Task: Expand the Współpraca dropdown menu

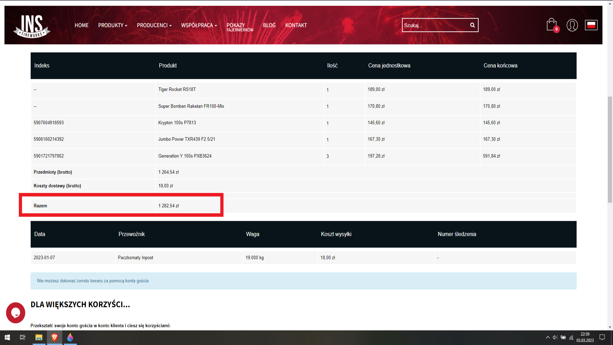Action: [199, 25]
